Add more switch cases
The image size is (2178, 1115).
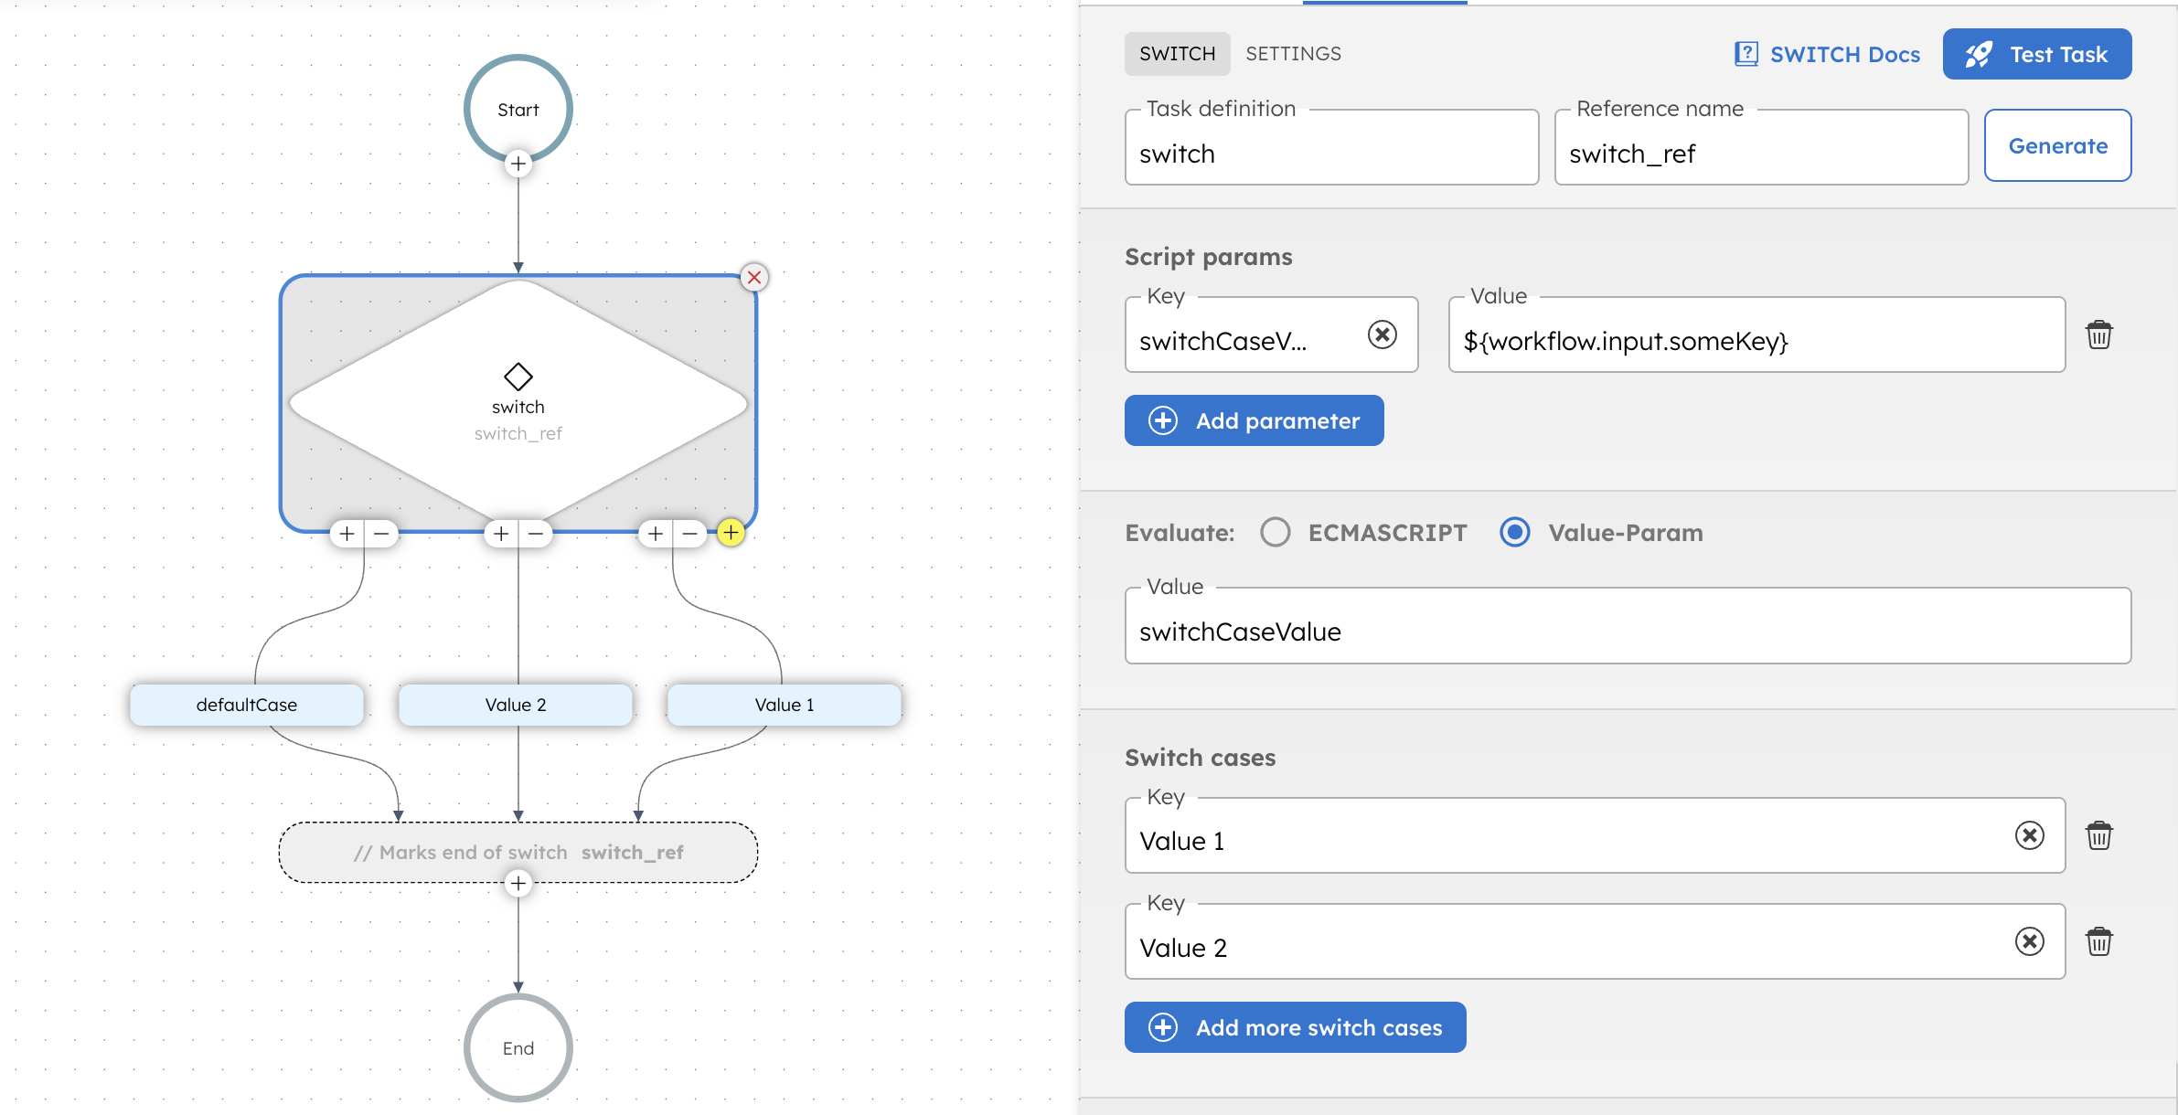tap(1294, 1027)
